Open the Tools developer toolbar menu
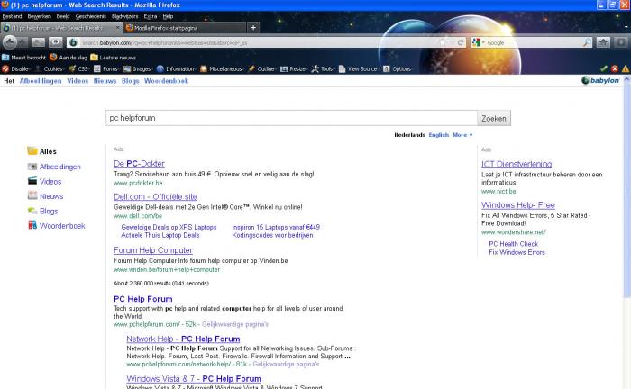The height and width of the screenshot is (389, 631). coord(323,69)
